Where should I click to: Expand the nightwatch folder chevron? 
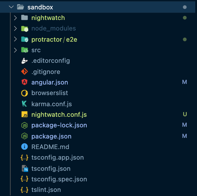[15, 18]
